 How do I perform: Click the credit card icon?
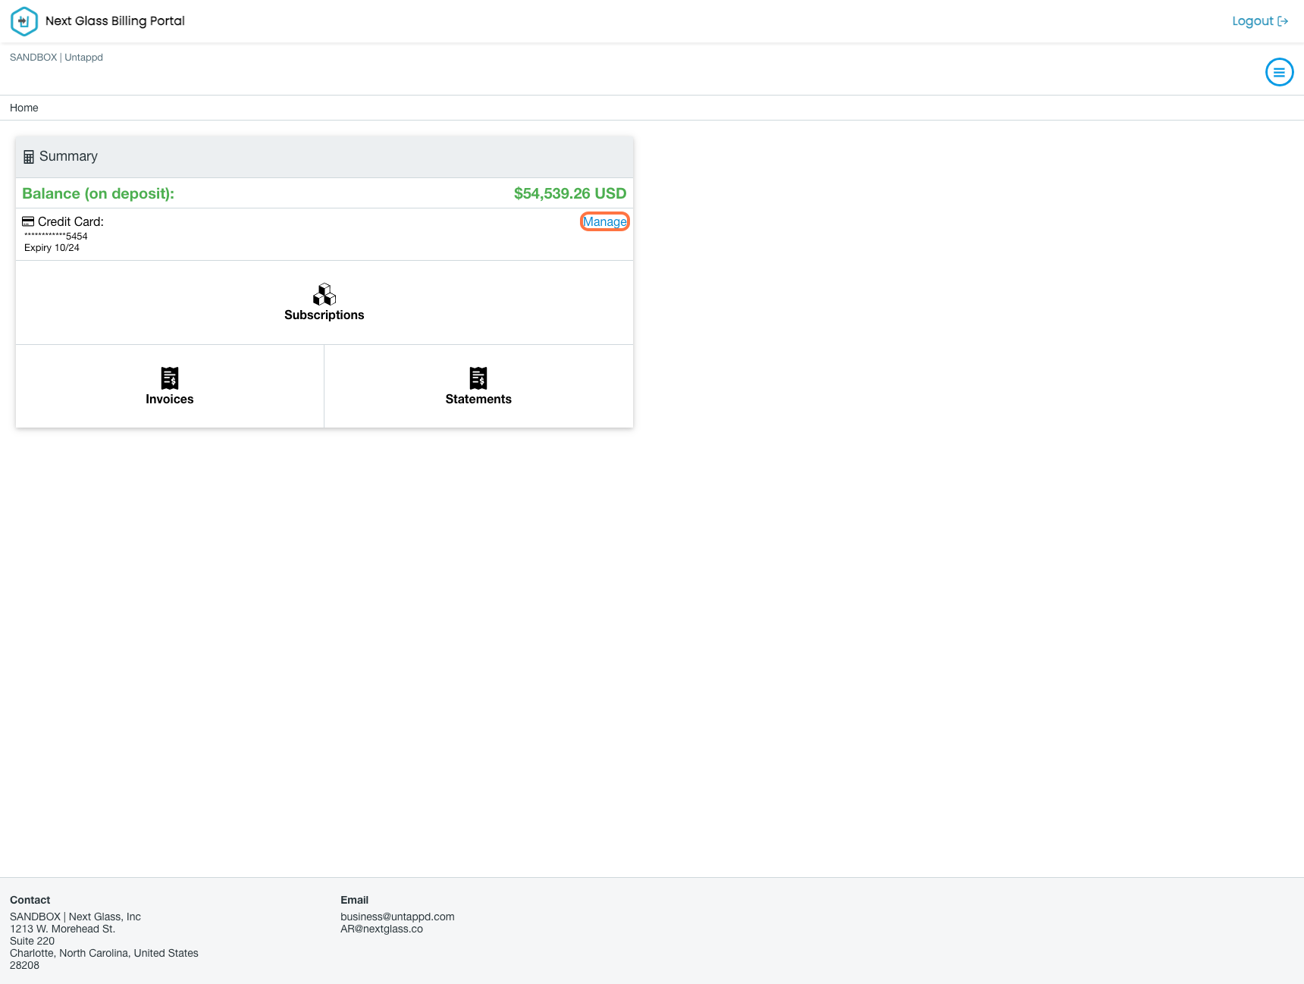28,221
